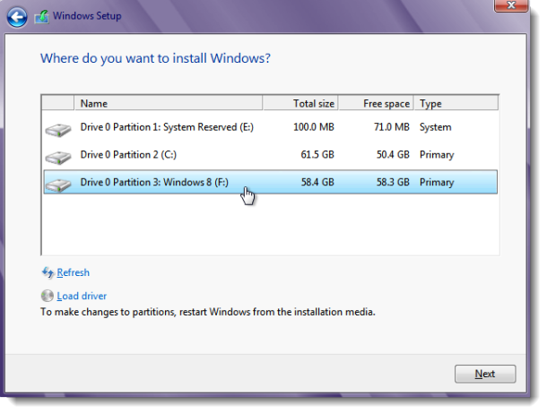Image resolution: width=547 pixels, height=414 pixels.
Task: Sort by the Type column header
Action: (456, 104)
